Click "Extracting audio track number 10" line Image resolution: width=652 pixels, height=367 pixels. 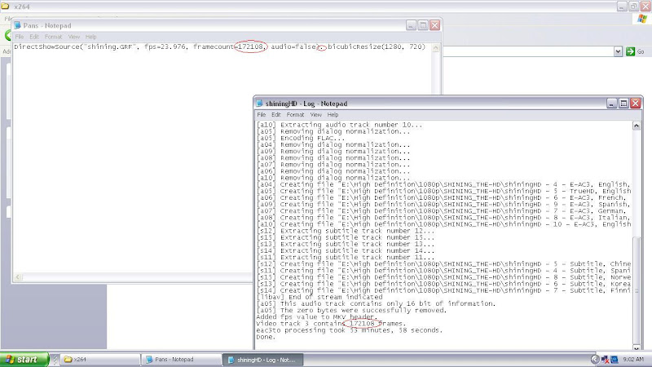339,125
